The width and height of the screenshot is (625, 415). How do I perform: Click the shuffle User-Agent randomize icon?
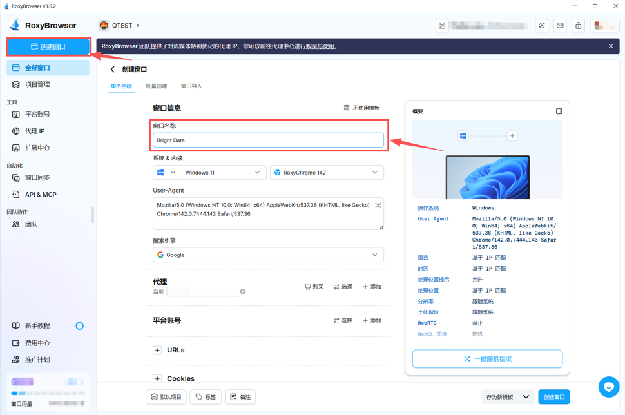[x=378, y=206]
